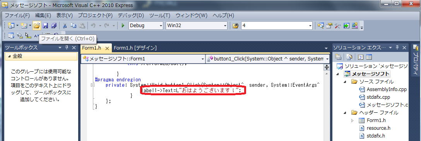Click the first icon in the second toolbar row
Screen dimensions: 421x141
[11, 35]
